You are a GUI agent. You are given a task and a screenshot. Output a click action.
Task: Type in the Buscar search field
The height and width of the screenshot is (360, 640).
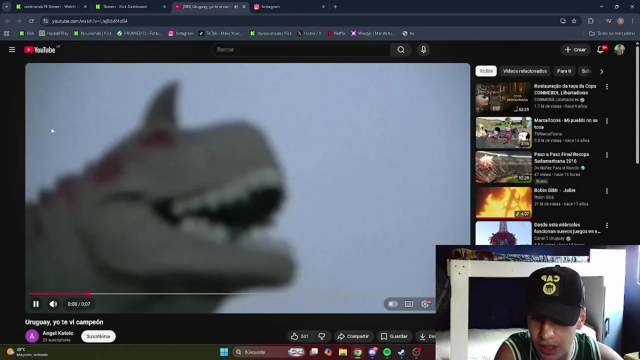pos(301,49)
